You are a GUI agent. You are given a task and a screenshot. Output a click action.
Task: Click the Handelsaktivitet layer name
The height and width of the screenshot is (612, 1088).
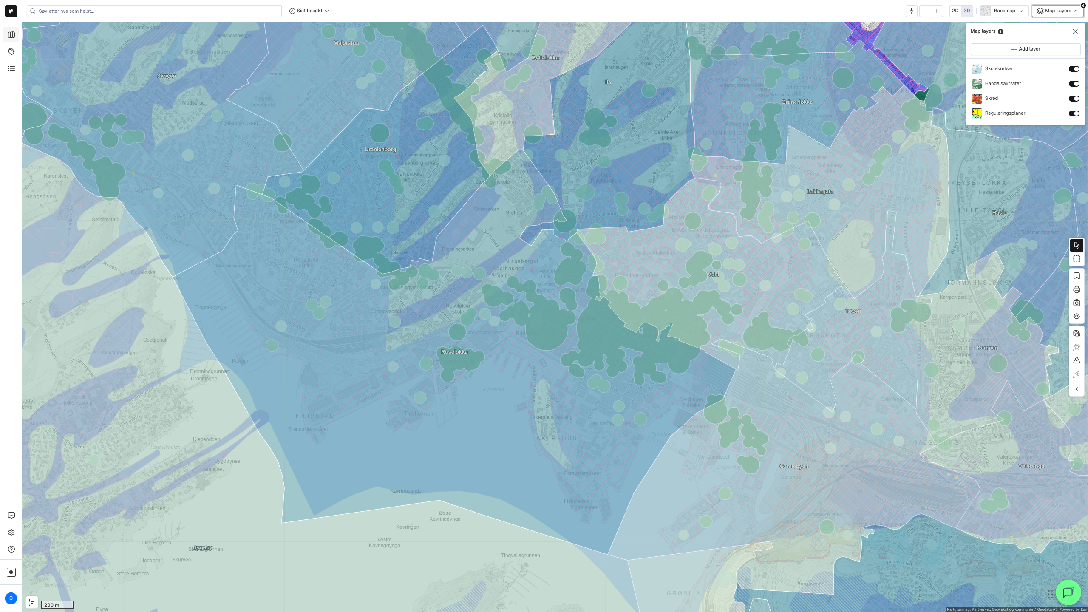pyautogui.click(x=1003, y=83)
